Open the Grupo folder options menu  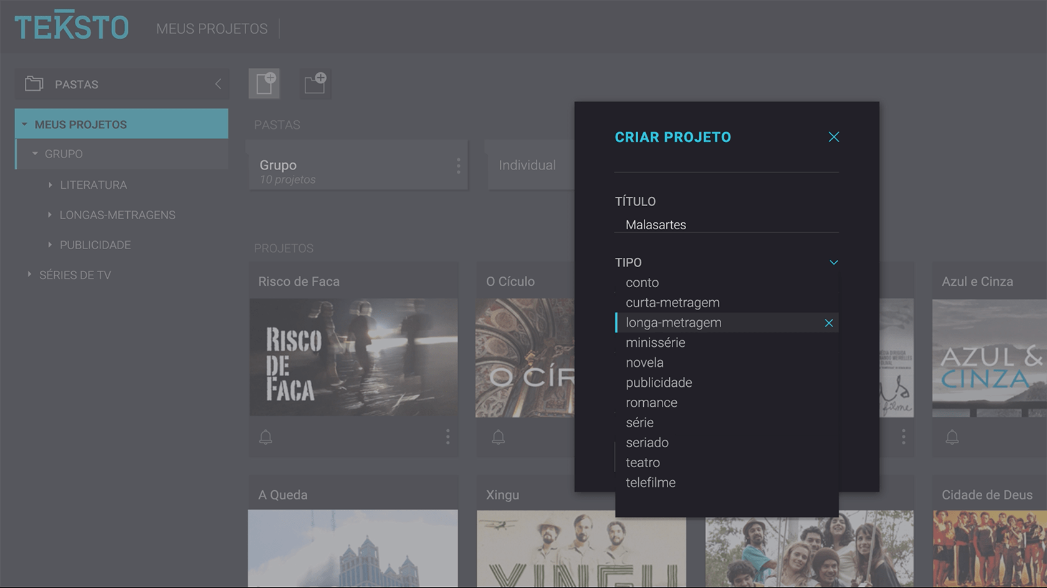click(x=459, y=166)
